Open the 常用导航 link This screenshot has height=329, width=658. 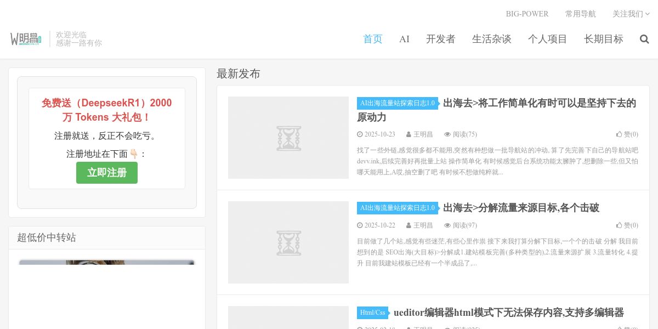coord(581,14)
